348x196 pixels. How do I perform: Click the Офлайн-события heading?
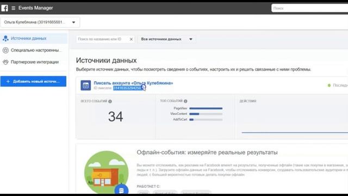207,152
